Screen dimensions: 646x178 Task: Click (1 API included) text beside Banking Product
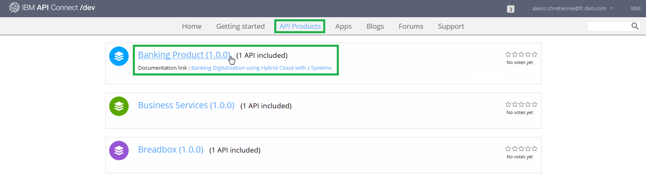[x=262, y=55]
